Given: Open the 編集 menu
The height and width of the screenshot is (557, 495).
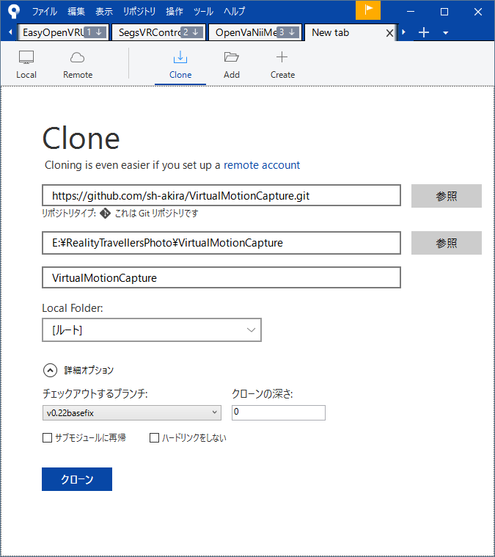Looking at the screenshot, I should point(76,11).
